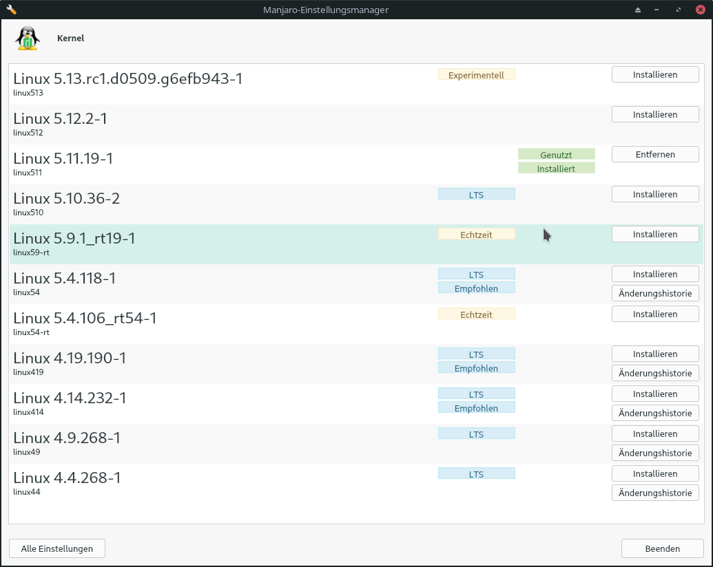Open Änderungshistorie for Linux 4.19.190-1
Screen dimensions: 713x567
[655, 374]
